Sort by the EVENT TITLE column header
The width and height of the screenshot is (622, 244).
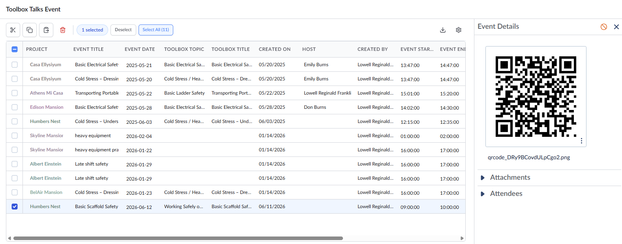[88, 49]
